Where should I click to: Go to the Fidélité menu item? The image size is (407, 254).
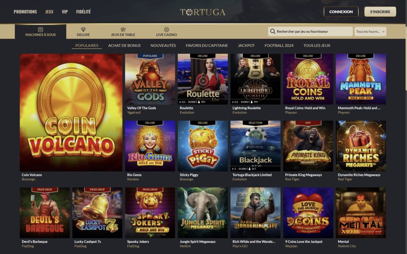(x=83, y=12)
